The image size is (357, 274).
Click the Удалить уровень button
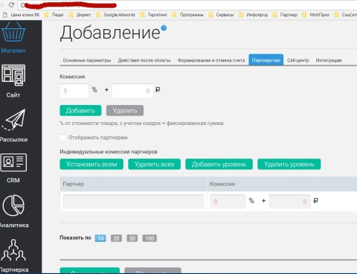(289, 165)
